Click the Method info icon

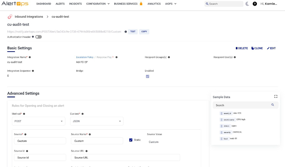24,114
